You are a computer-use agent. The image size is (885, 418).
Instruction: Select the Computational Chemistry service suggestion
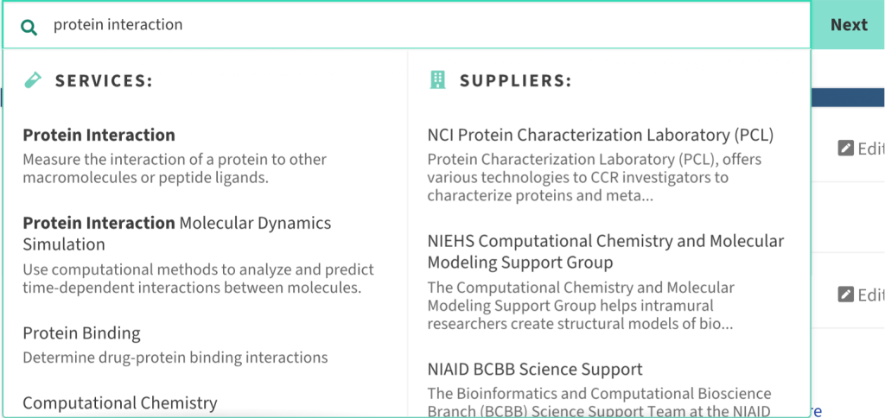pyautogui.click(x=119, y=402)
